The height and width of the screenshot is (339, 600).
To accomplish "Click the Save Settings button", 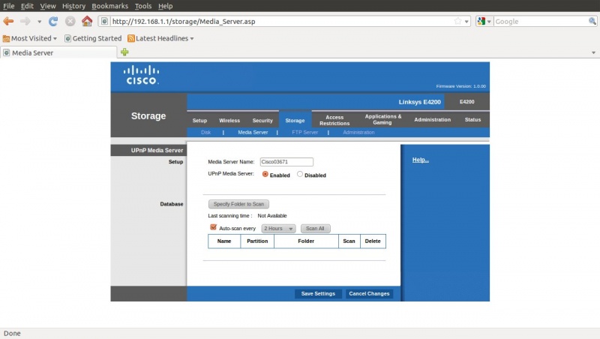I will pyautogui.click(x=318, y=293).
